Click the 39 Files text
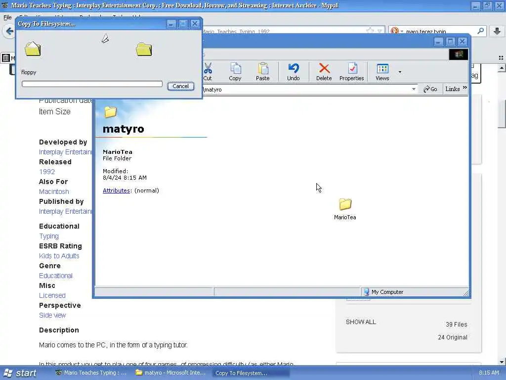 456,325
